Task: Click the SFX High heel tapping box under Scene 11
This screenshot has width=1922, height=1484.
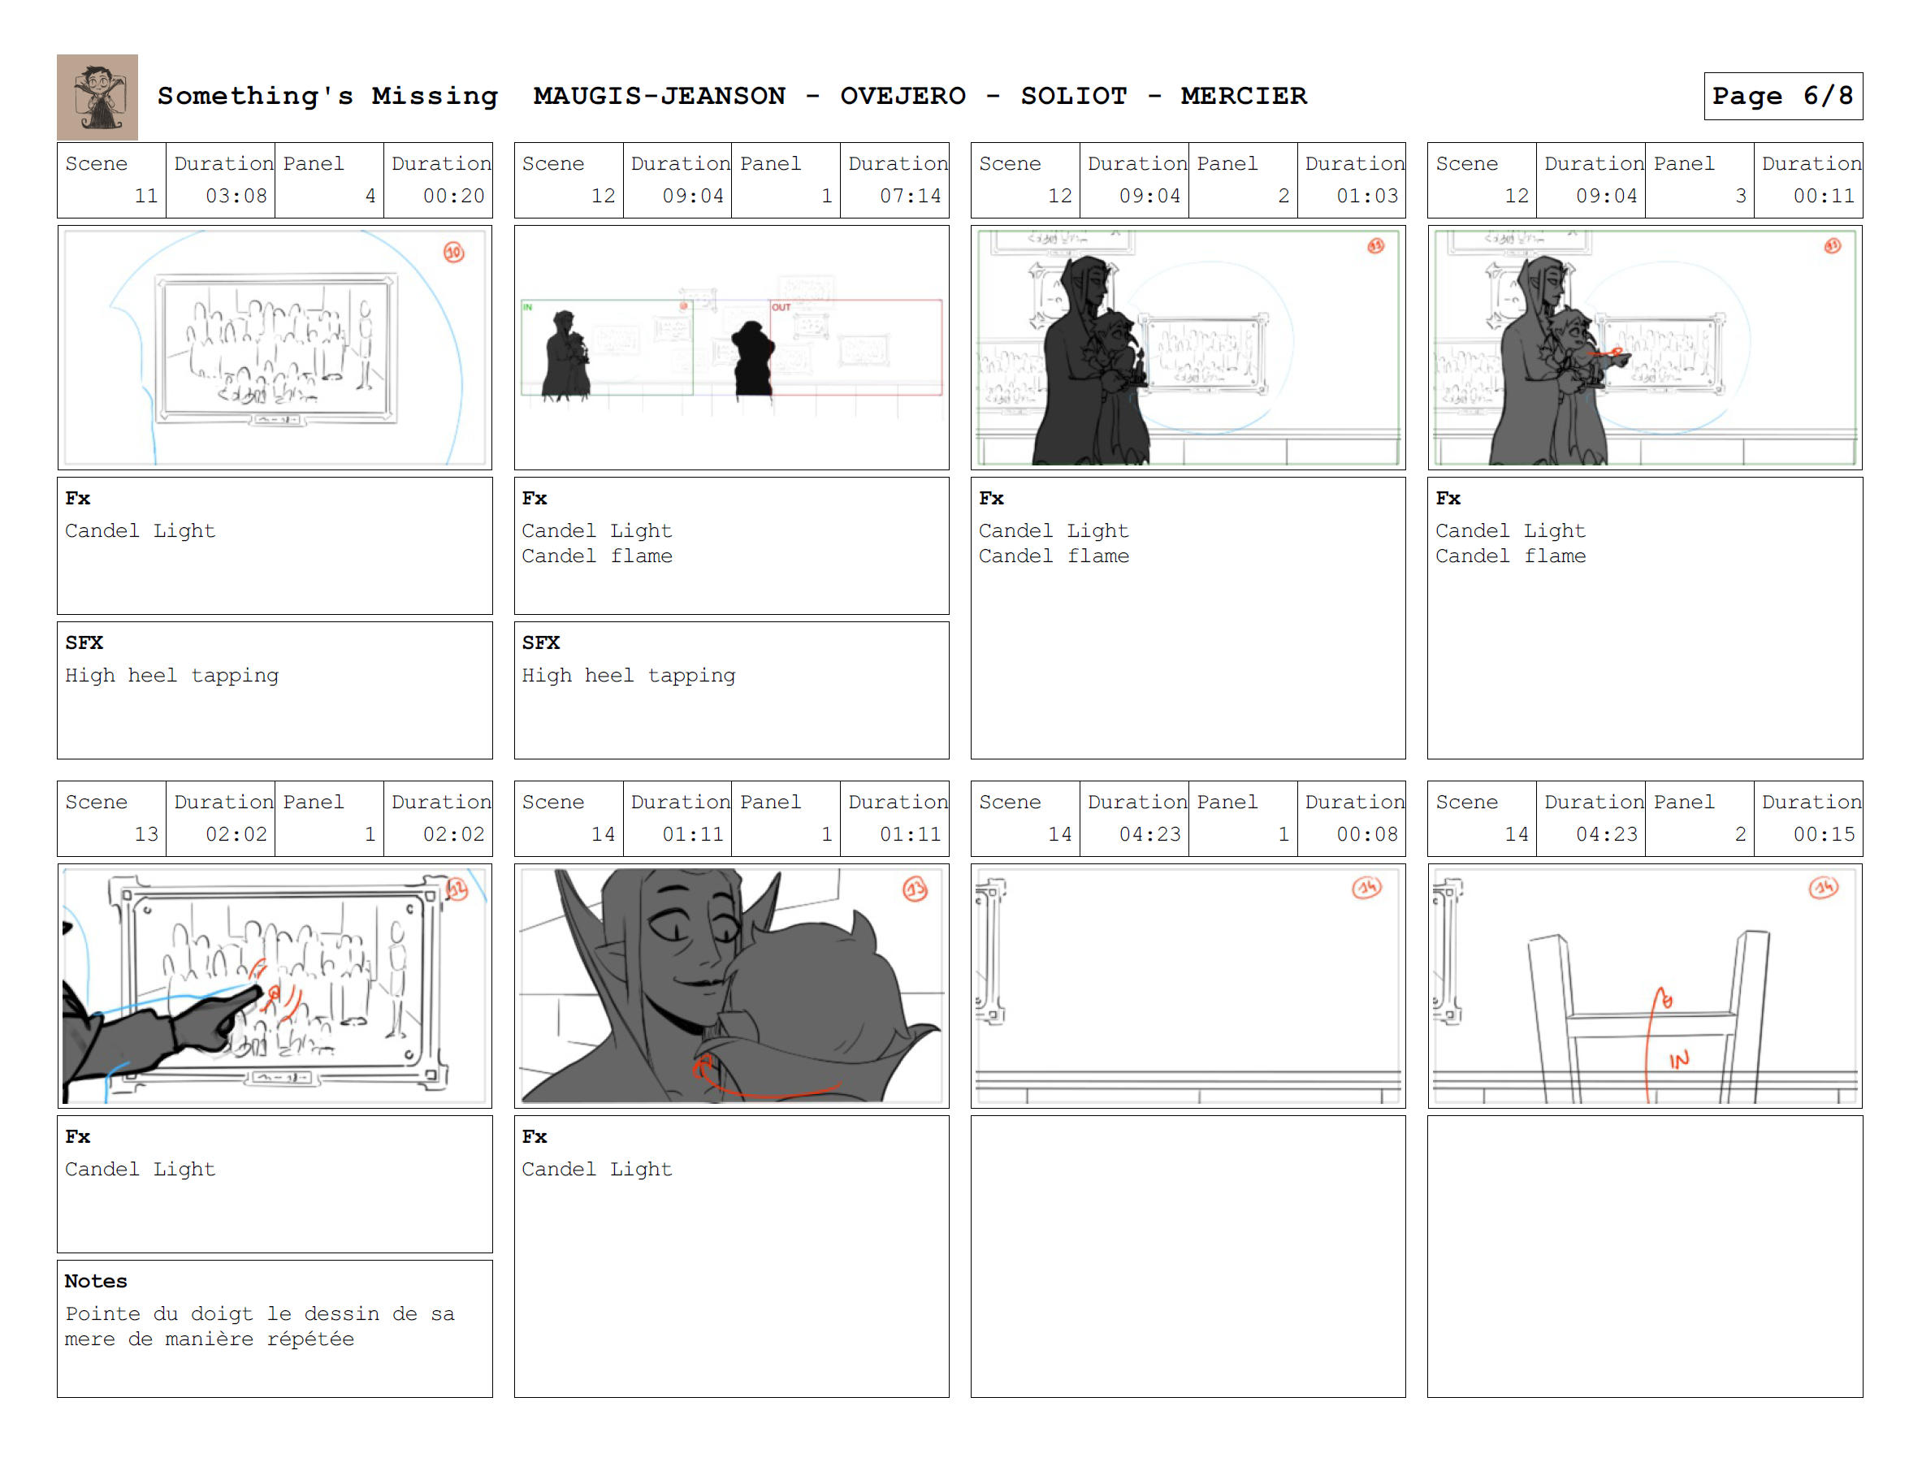Action: [275, 690]
